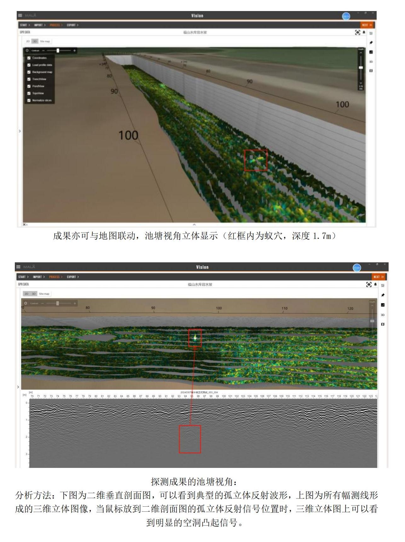
Task: Click the pin marker icon in the upper window
Action: click(x=371, y=43)
